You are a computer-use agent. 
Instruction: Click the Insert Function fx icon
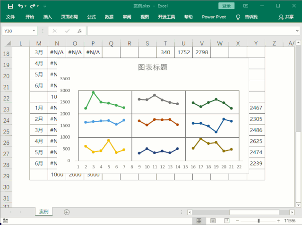point(80,31)
